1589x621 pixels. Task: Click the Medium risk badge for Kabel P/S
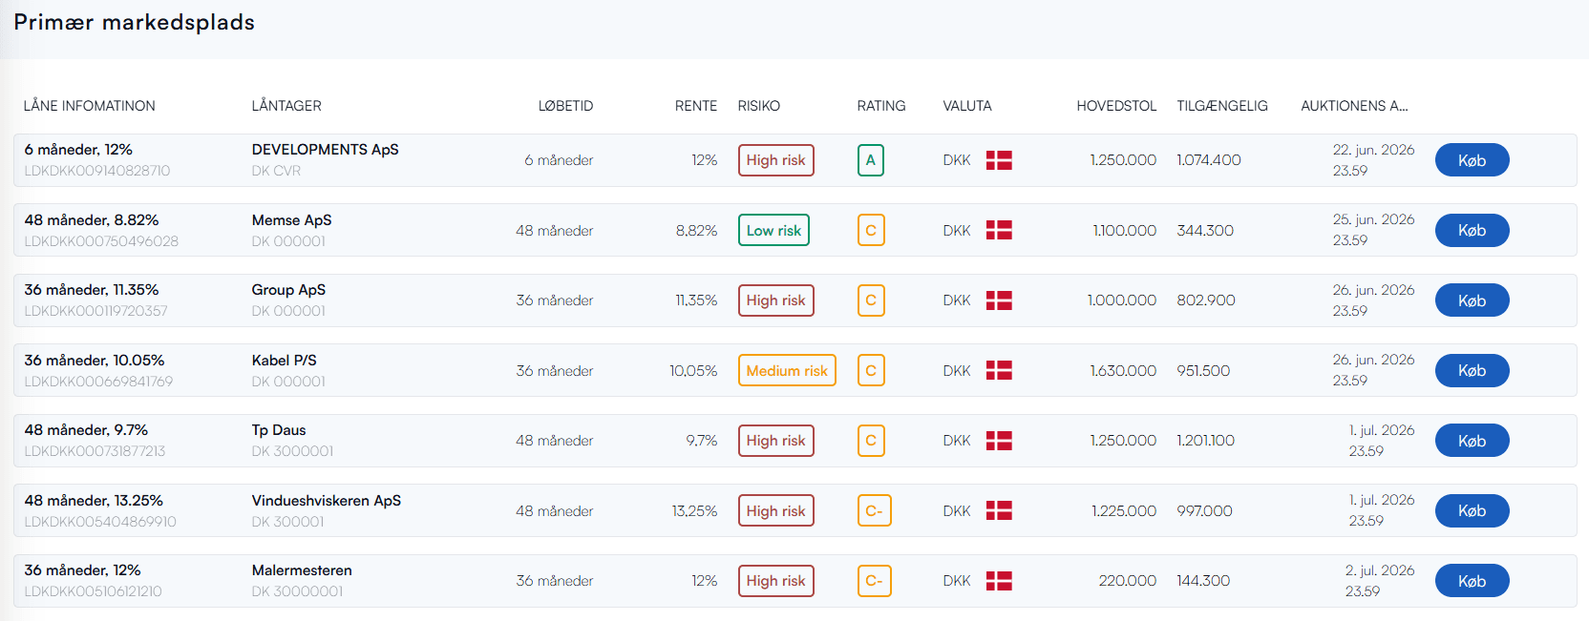tap(787, 370)
